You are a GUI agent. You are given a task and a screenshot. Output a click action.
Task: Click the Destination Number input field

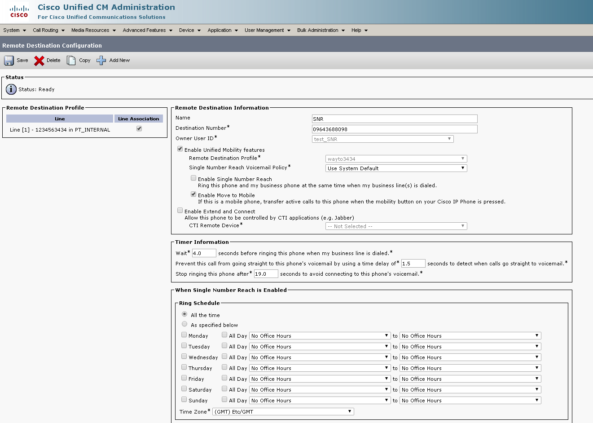pyautogui.click(x=395, y=129)
